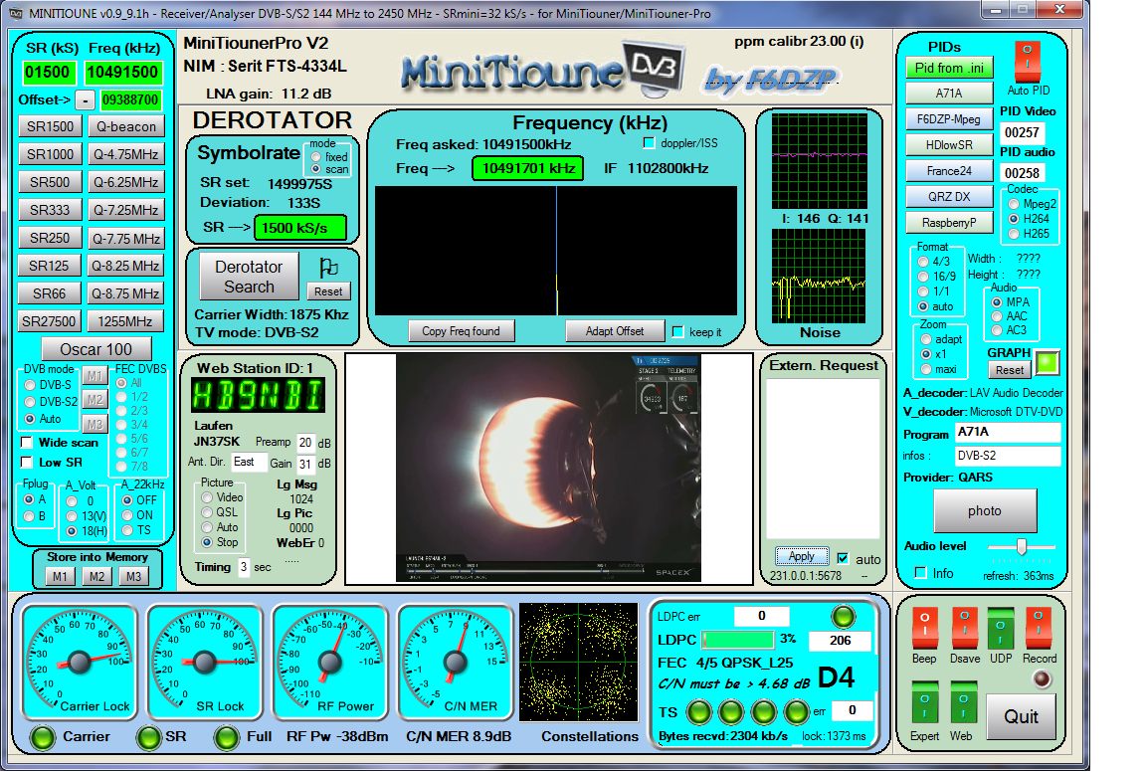Enable the Low SR checkbox
This screenshot has height=772, width=1146.
click(x=28, y=462)
